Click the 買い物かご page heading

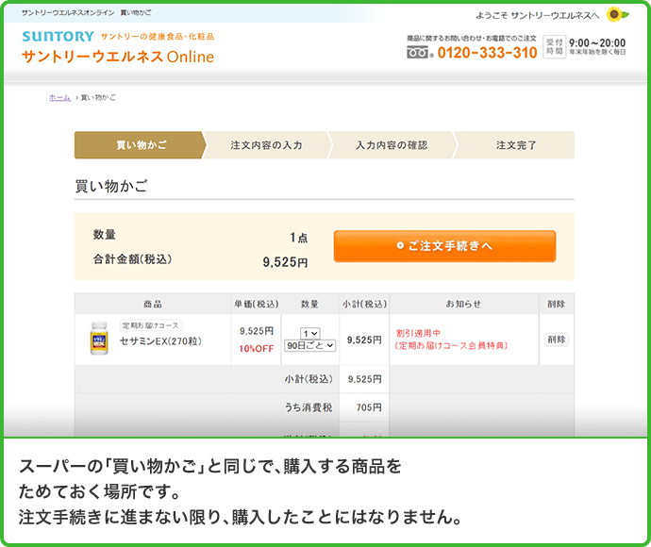(111, 186)
